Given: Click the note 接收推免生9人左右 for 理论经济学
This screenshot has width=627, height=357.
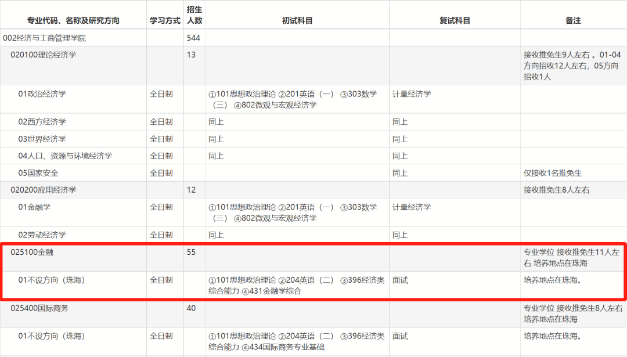Looking at the screenshot, I should [x=572, y=66].
